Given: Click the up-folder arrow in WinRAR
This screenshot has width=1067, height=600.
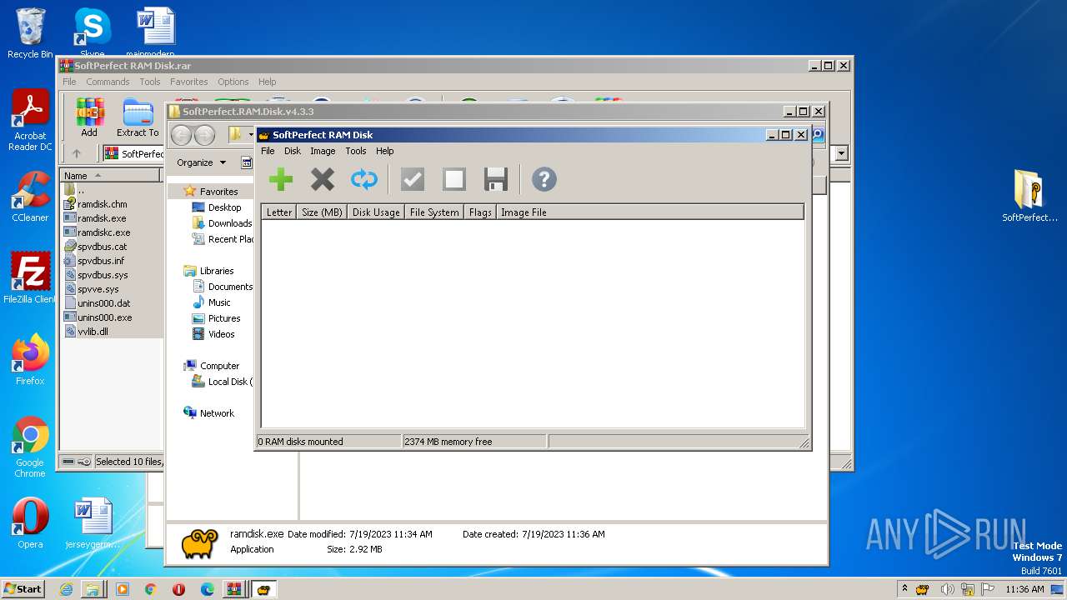Looking at the screenshot, I should (x=77, y=153).
